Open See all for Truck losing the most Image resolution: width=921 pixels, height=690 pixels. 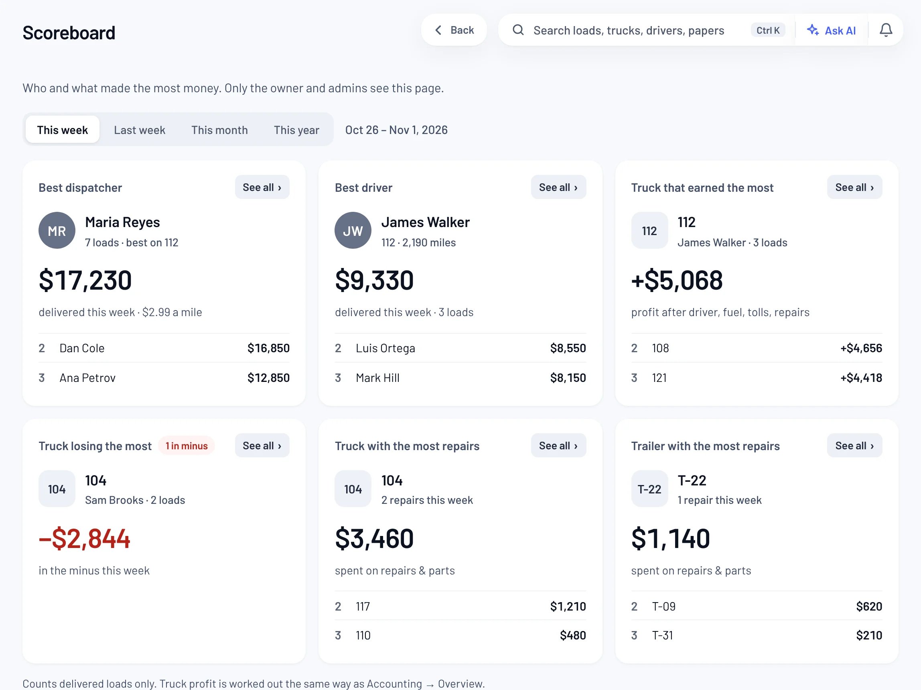click(x=262, y=446)
